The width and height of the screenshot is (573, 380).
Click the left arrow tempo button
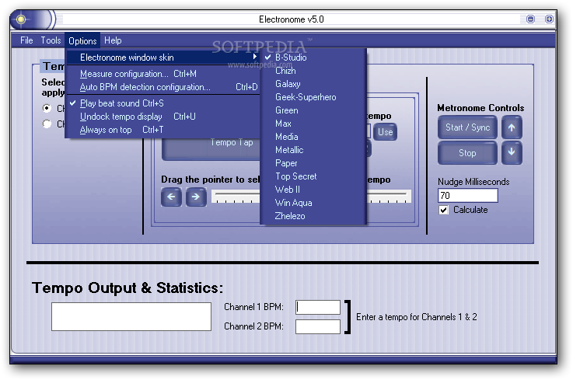(x=171, y=197)
